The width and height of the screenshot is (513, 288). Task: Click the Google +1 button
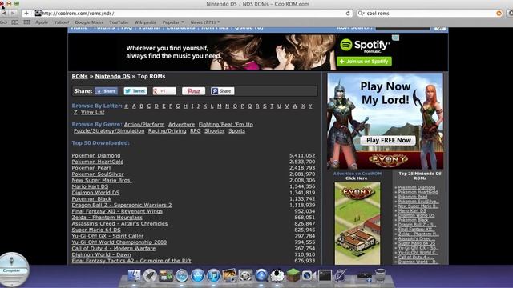[x=164, y=91]
